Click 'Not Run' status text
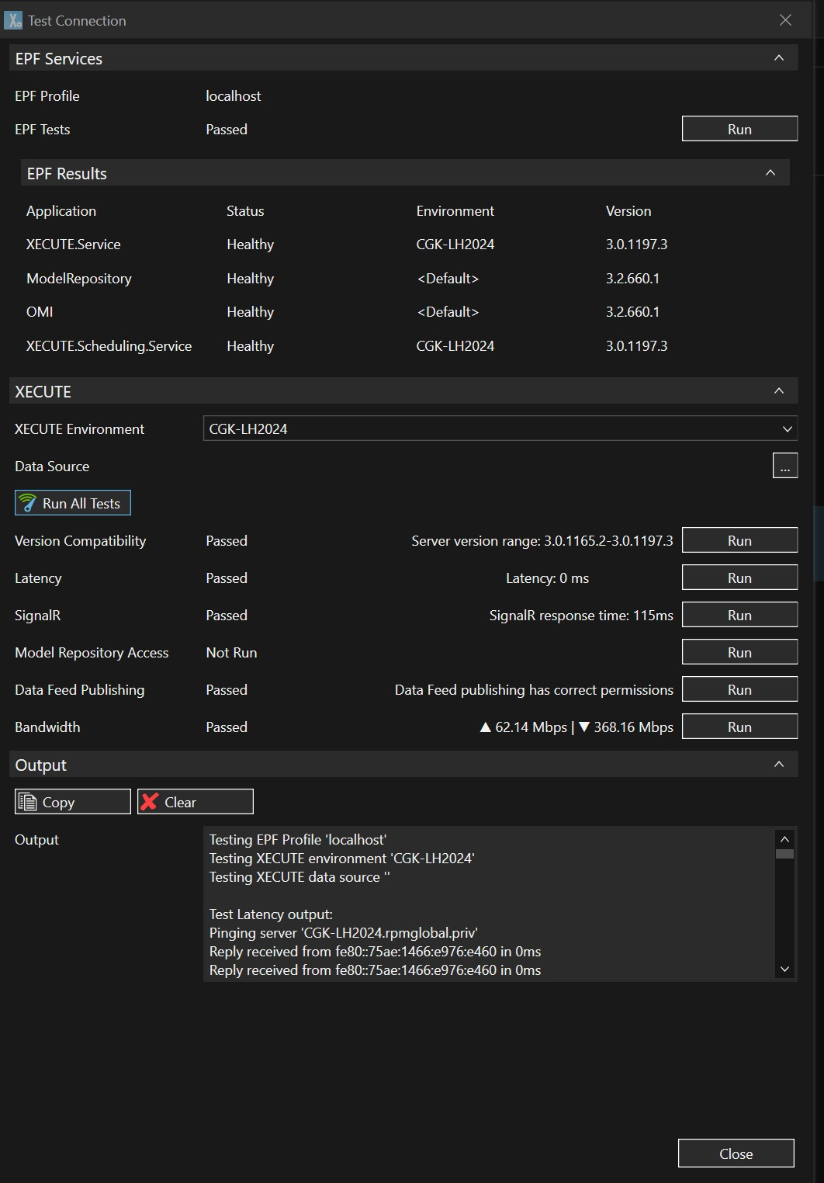 pos(231,653)
